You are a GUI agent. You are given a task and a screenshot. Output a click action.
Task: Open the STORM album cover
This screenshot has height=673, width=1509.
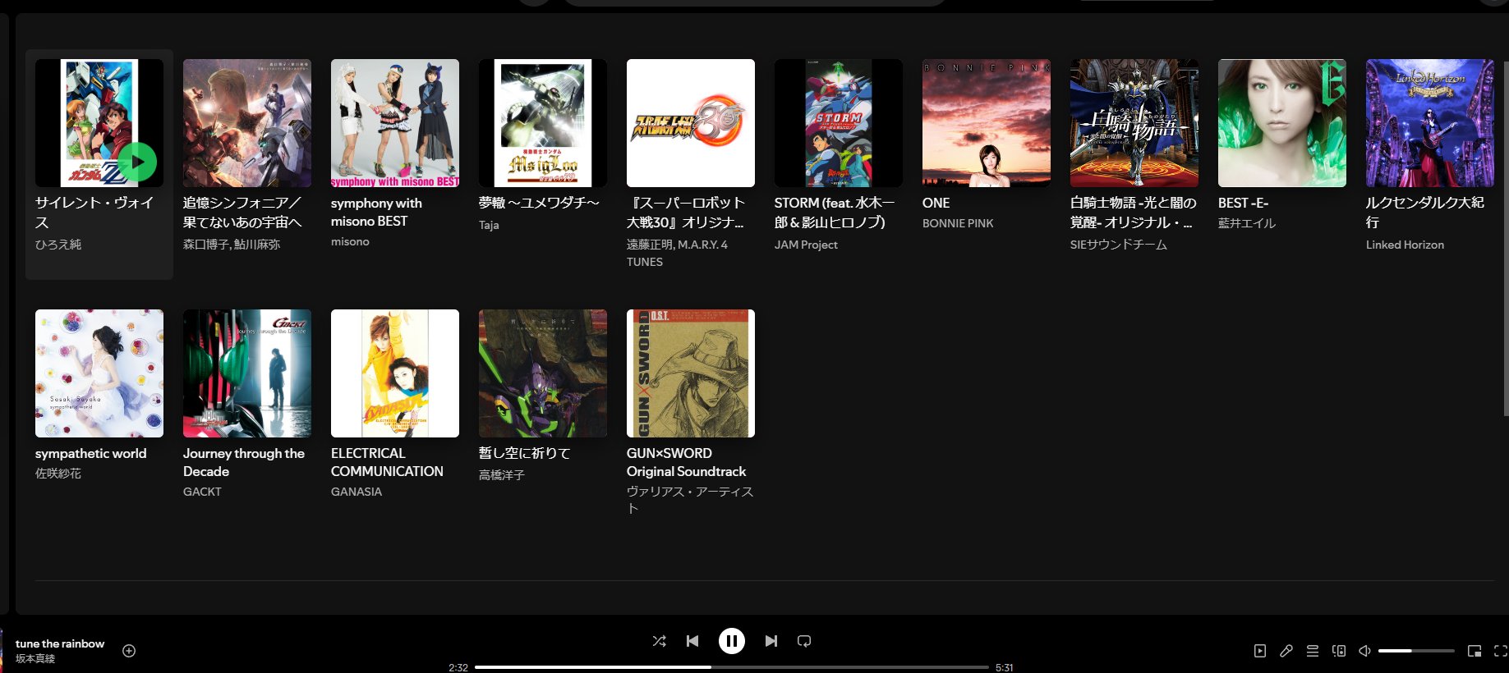[839, 123]
